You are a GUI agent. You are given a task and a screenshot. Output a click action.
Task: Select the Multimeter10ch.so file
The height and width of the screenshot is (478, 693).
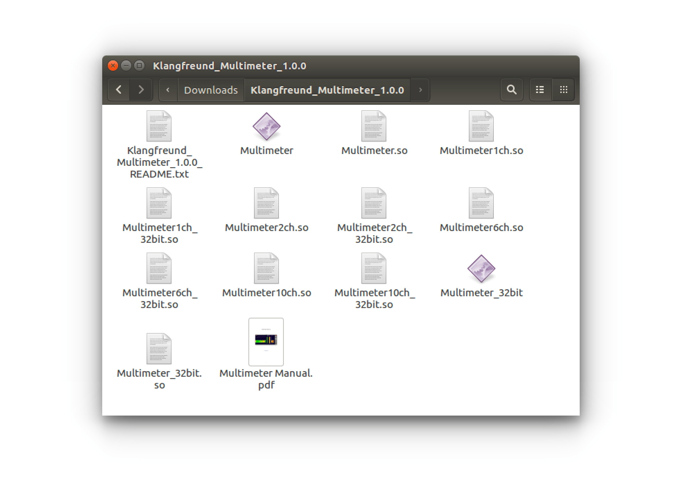click(x=266, y=268)
